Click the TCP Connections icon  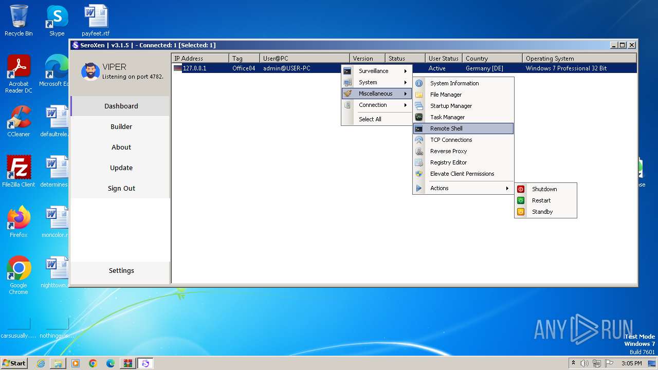coord(419,140)
